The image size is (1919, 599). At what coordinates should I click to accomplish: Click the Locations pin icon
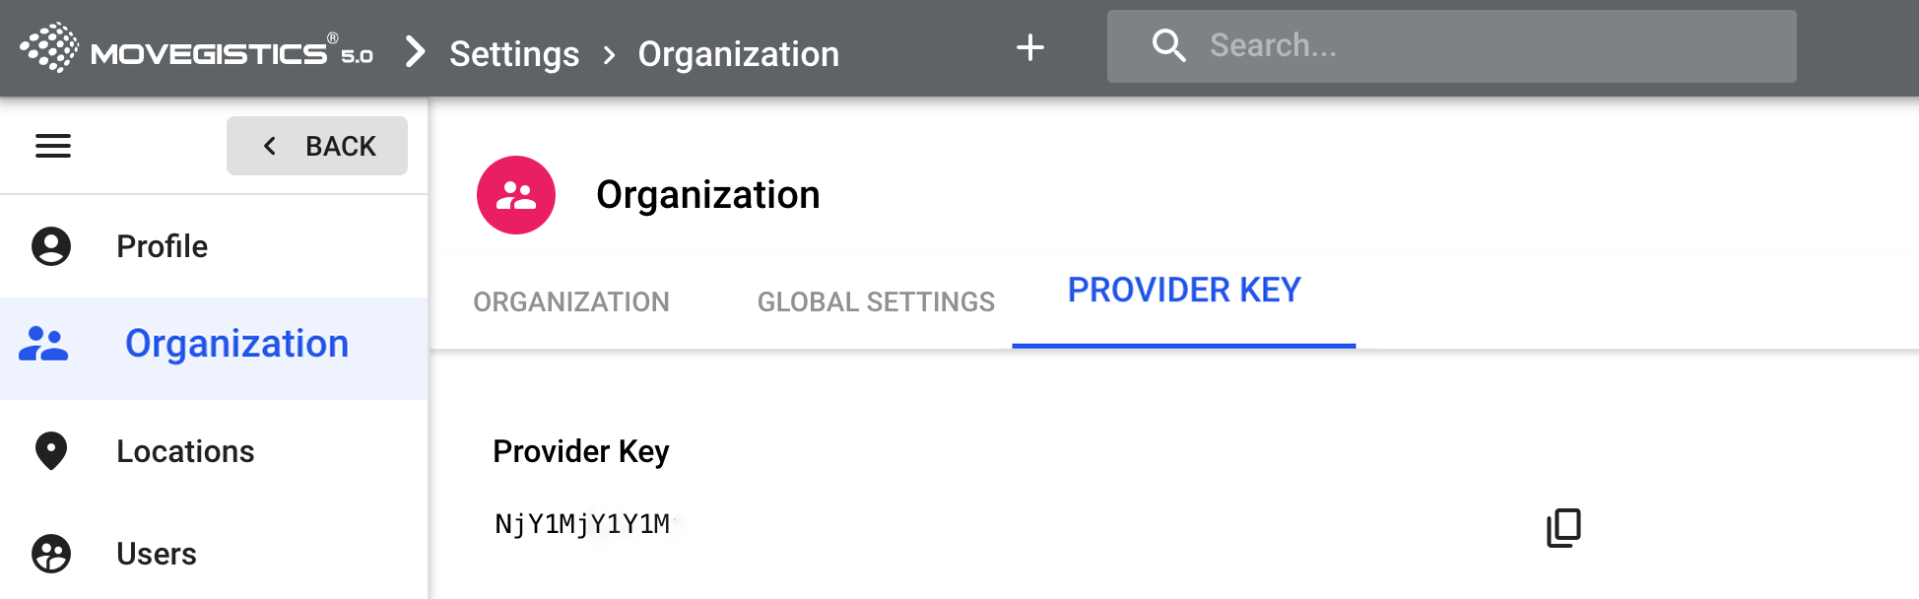click(x=51, y=451)
